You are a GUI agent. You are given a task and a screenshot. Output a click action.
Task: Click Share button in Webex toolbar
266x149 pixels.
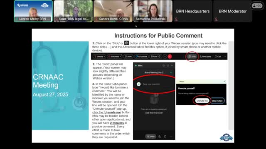tap(128, 57)
